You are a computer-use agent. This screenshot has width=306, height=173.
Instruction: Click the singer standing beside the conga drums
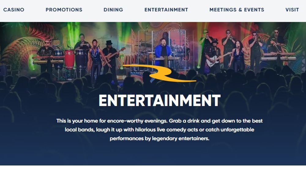(95, 58)
